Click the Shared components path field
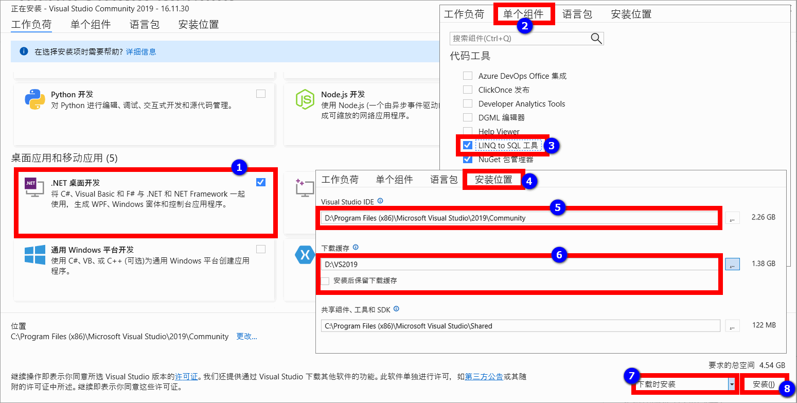Image resolution: width=797 pixels, height=403 pixels. 521,326
